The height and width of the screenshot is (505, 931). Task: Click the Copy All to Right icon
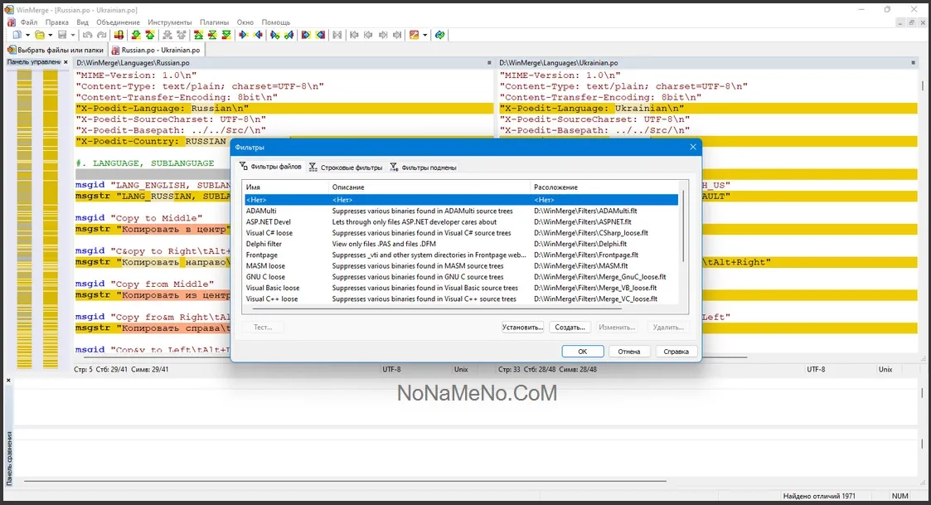[x=306, y=35]
